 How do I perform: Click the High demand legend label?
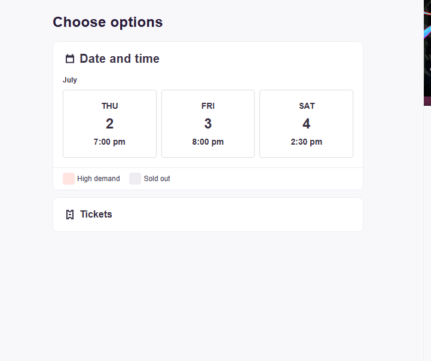click(x=98, y=179)
